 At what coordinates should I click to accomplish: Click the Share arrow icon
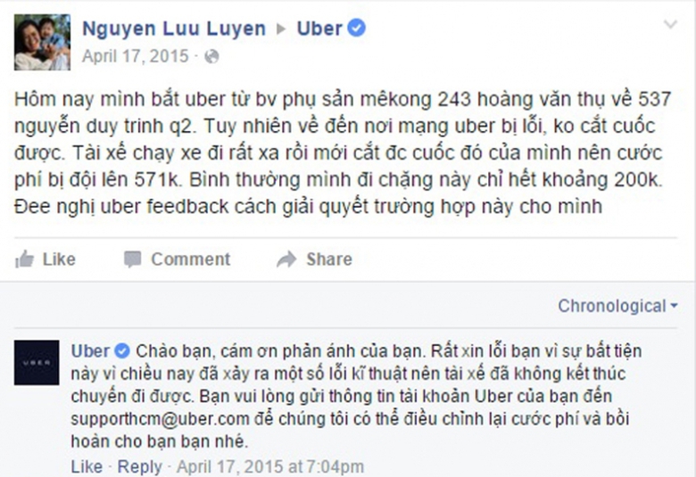tap(286, 259)
